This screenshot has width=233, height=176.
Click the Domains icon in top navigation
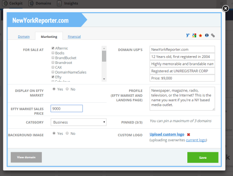tap(31, 3)
